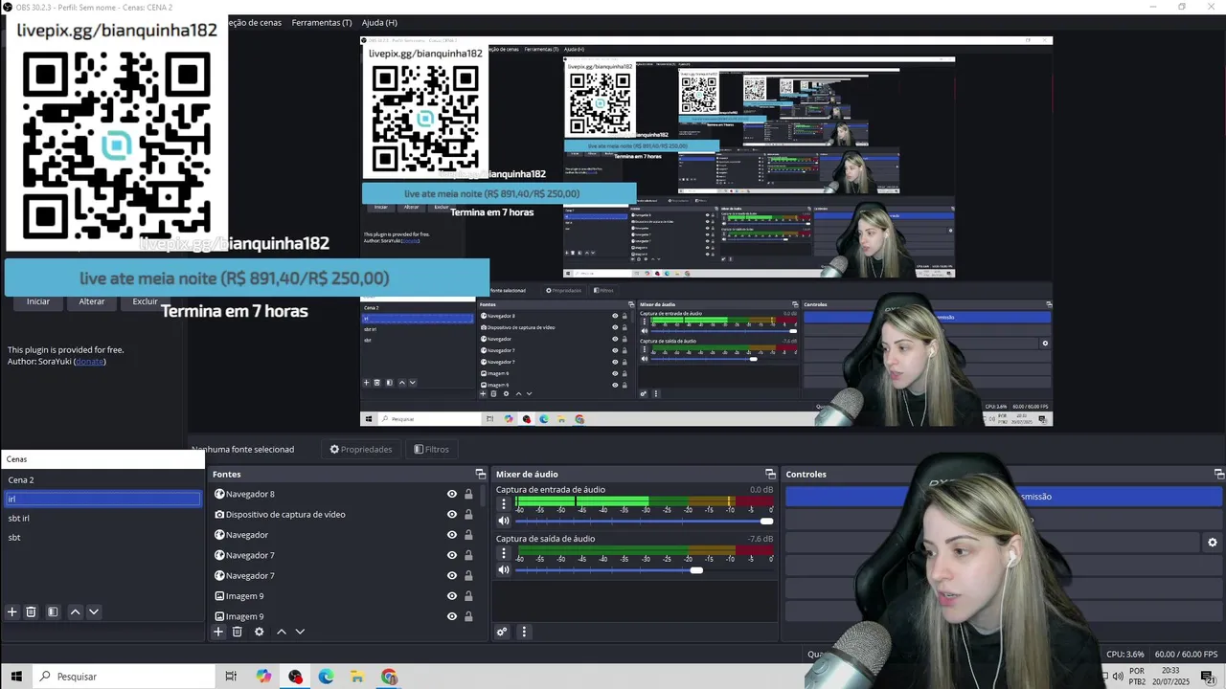Delete the selected scene with the trash icon

coord(31,611)
